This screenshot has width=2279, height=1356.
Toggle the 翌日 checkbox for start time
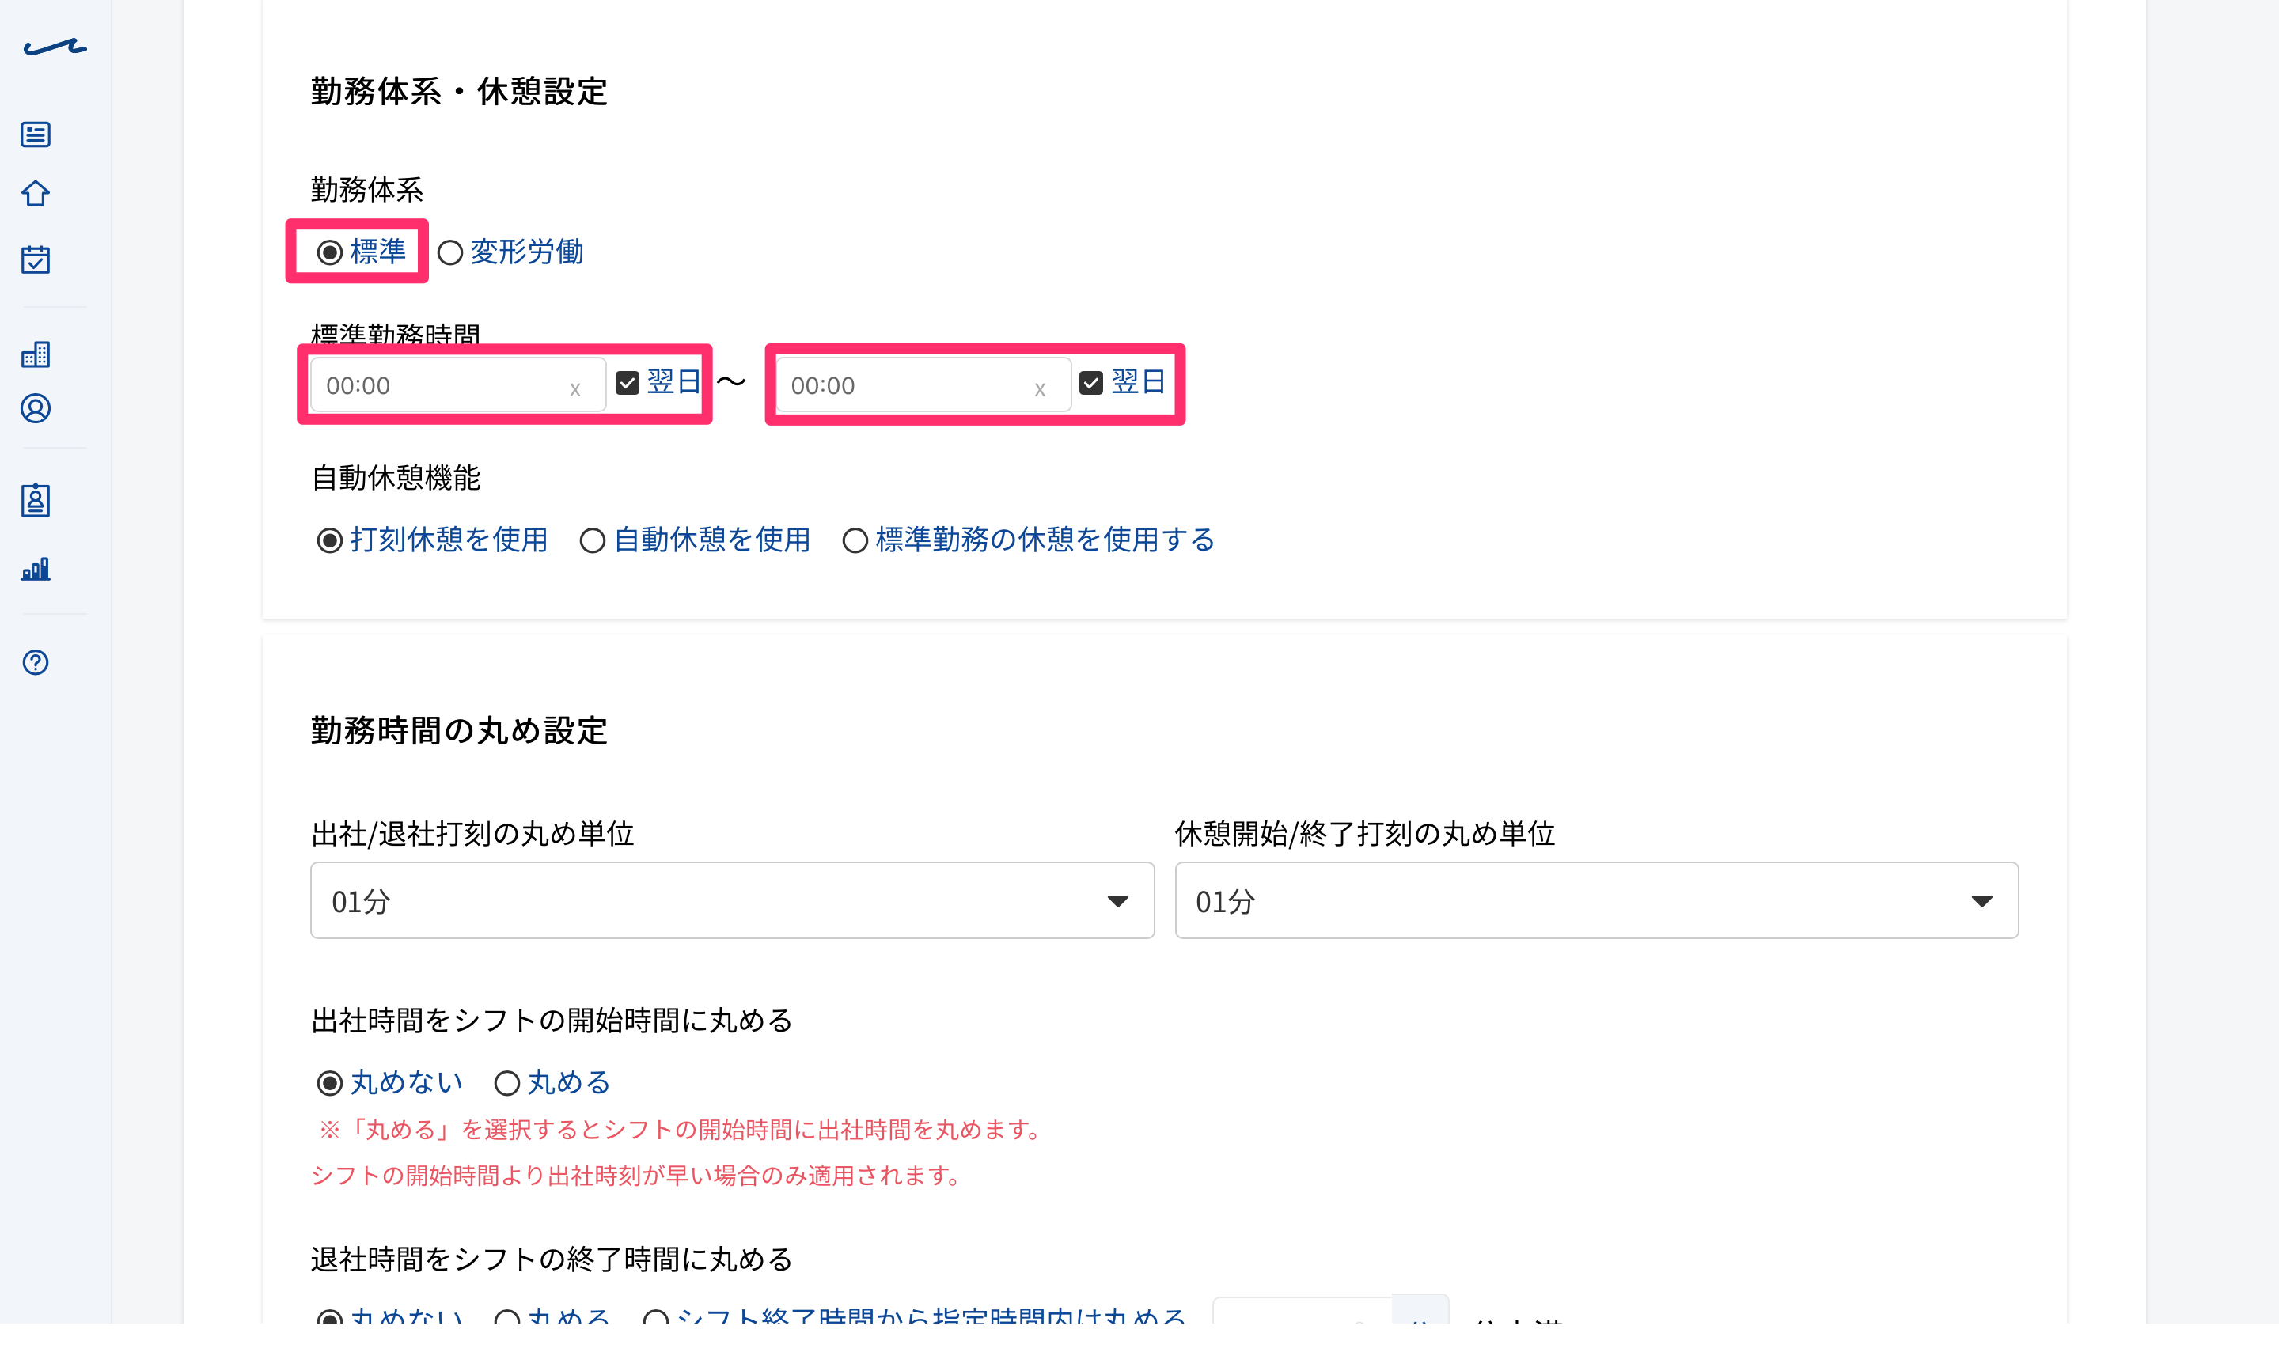coord(627,383)
